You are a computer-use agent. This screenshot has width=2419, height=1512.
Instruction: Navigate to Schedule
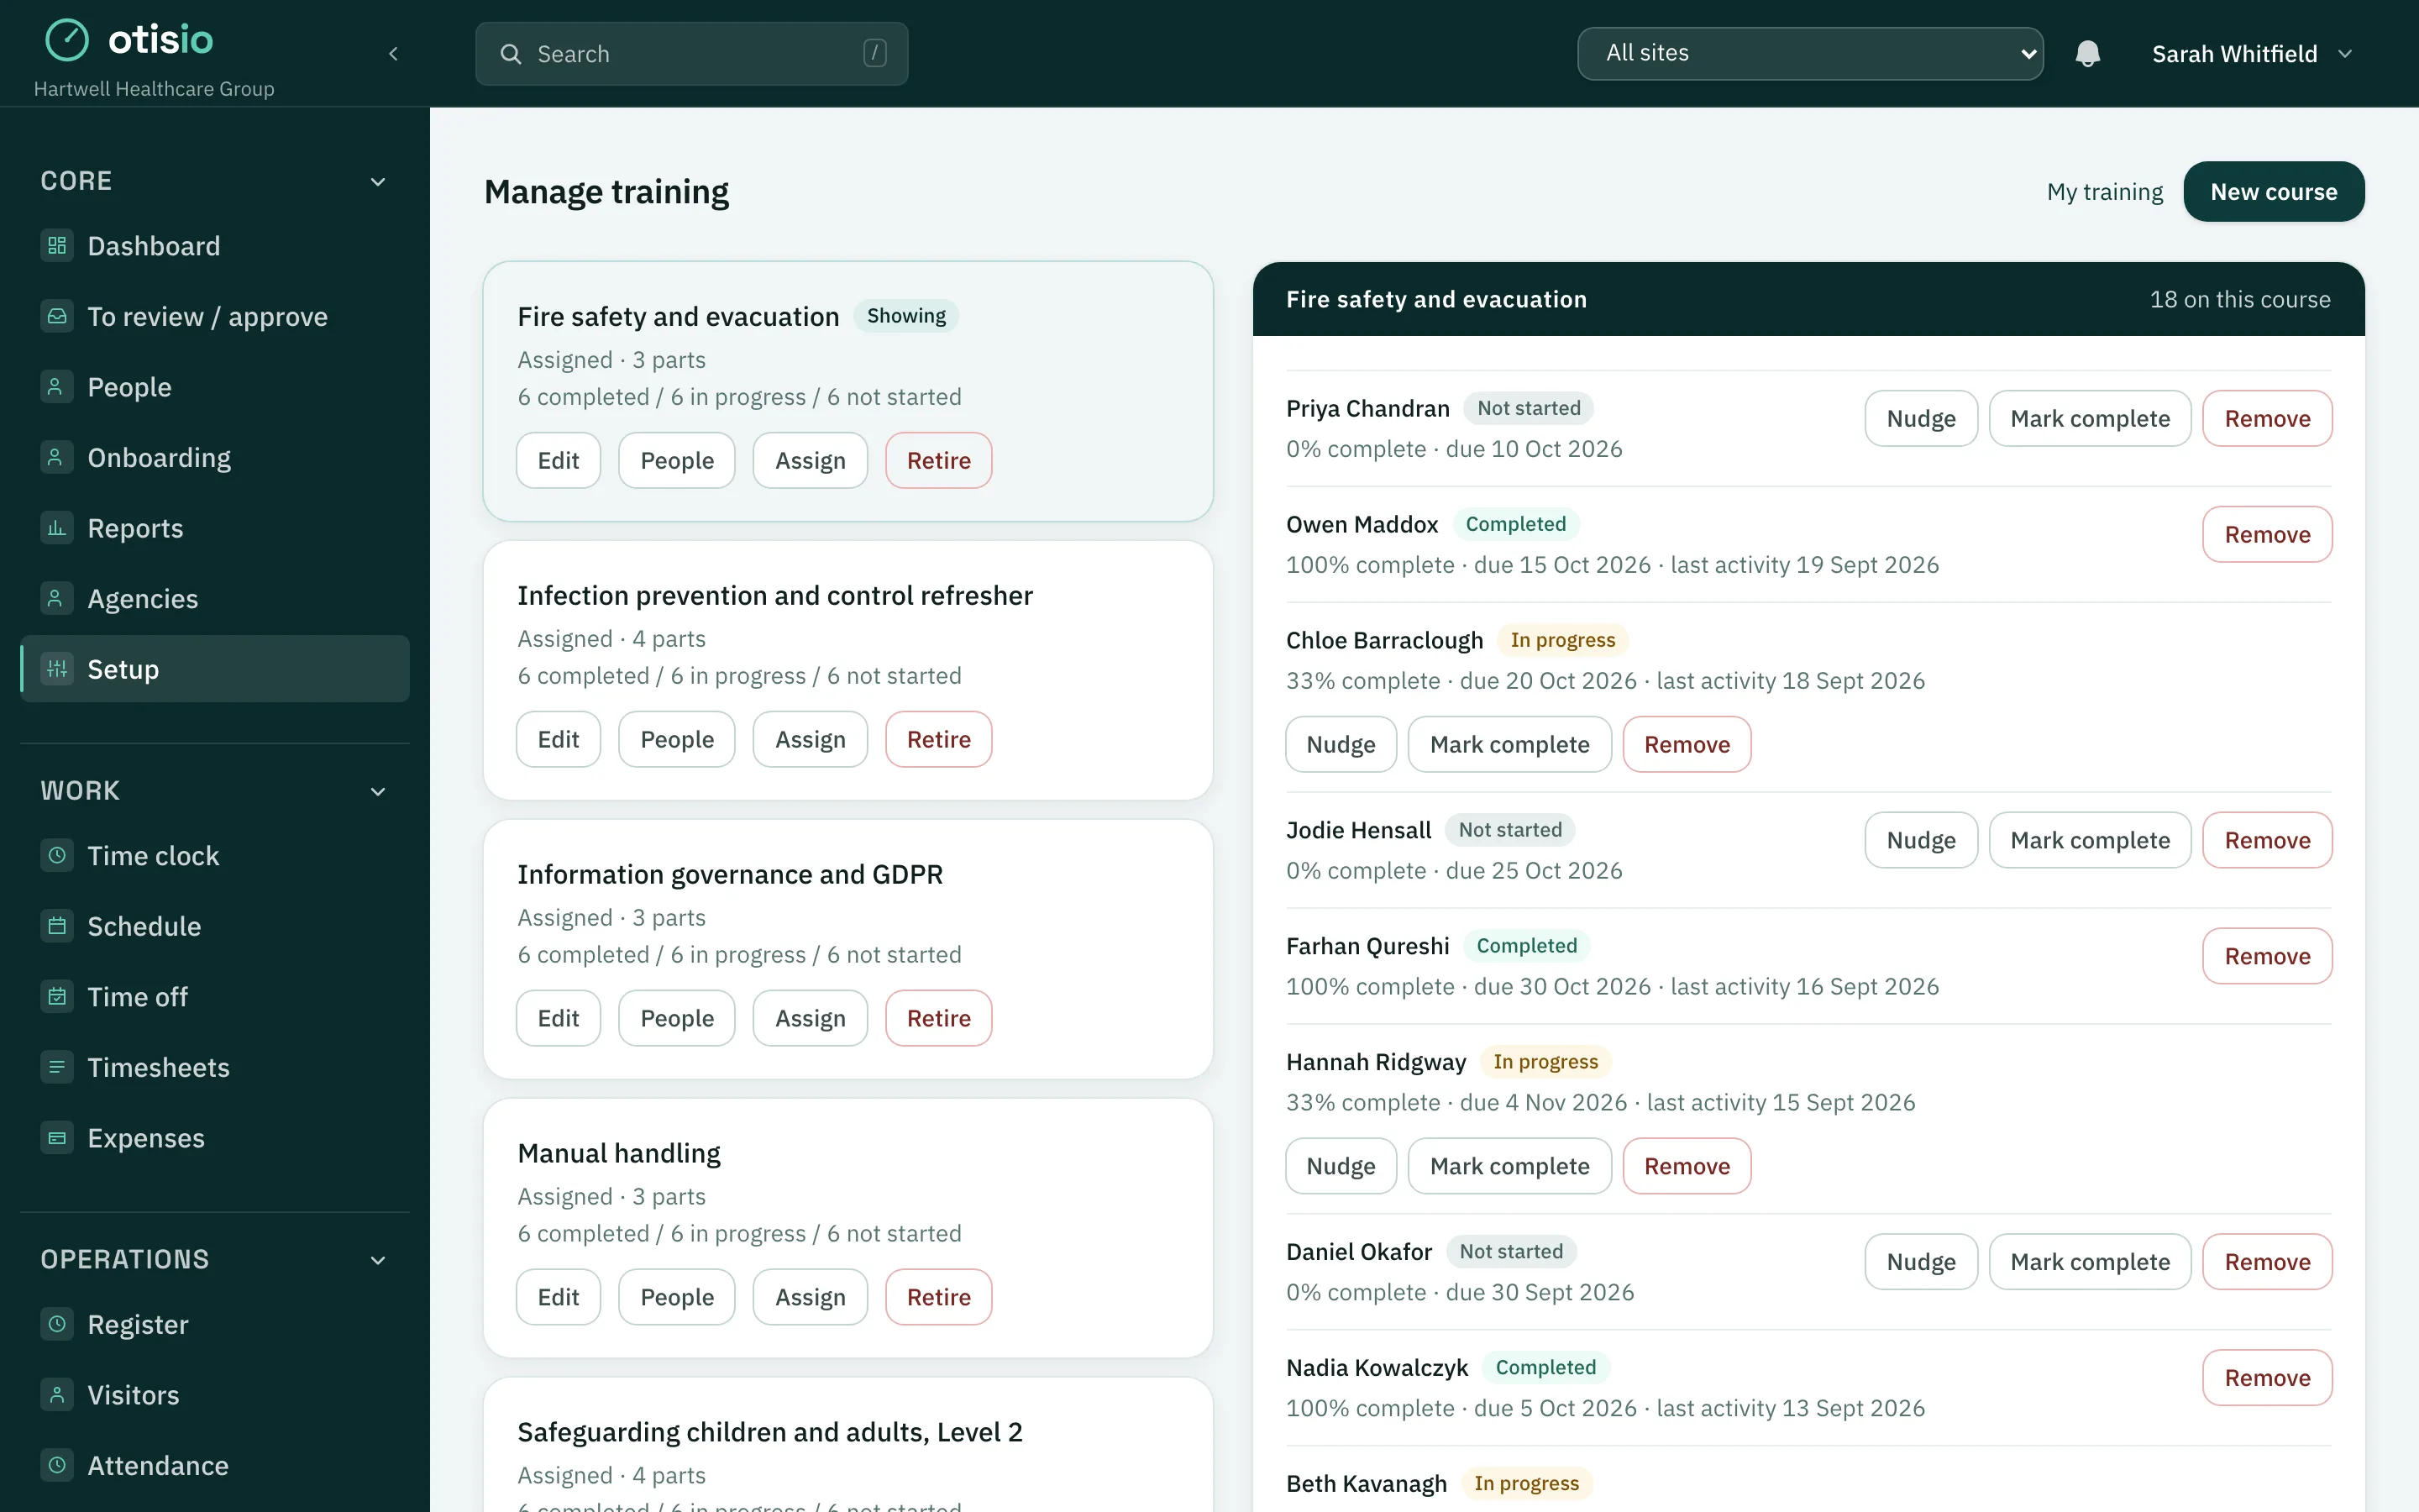[215, 926]
